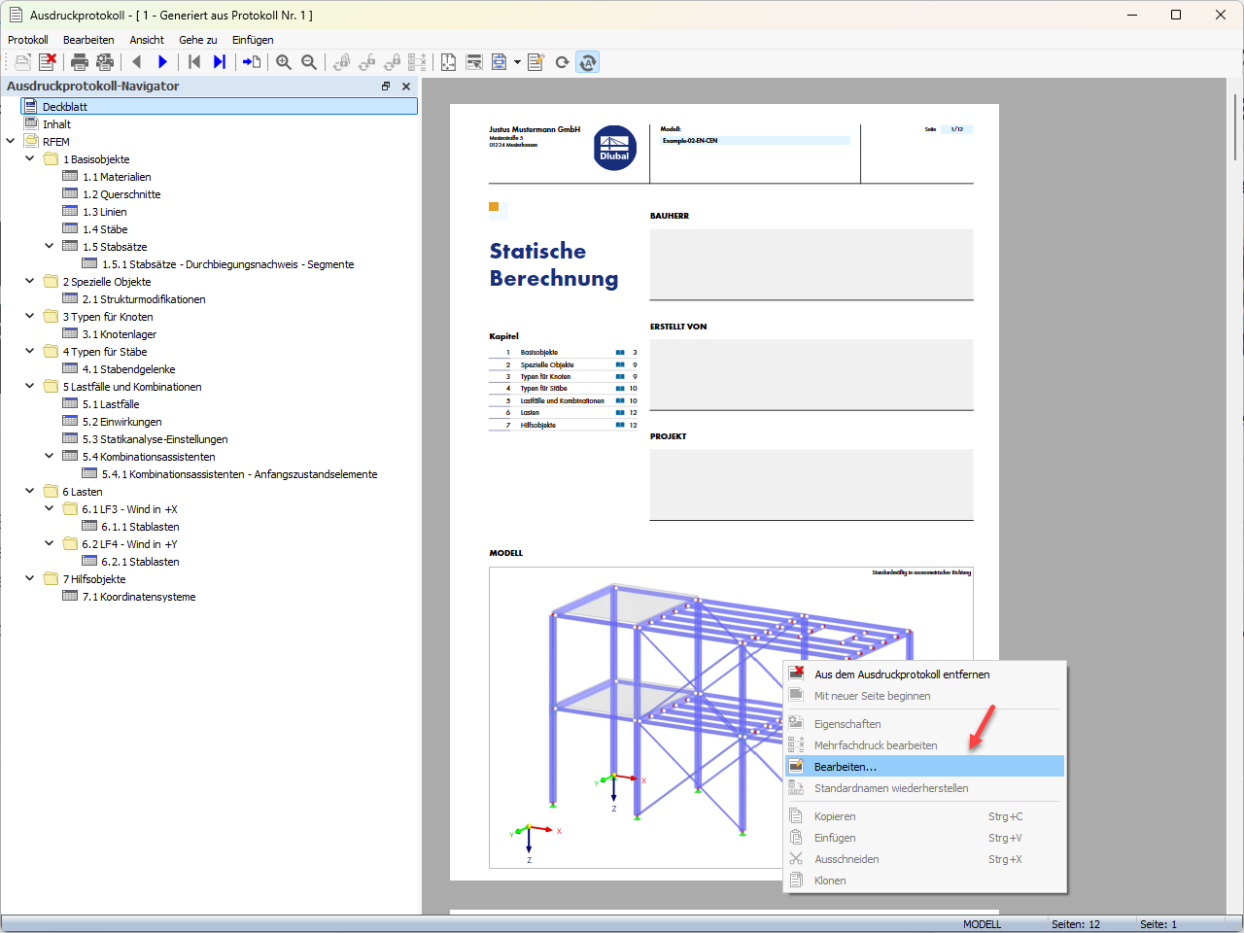The image size is (1244, 933).
Task: Click folder icon of 6 Lasten
Action: coord(51,491)
